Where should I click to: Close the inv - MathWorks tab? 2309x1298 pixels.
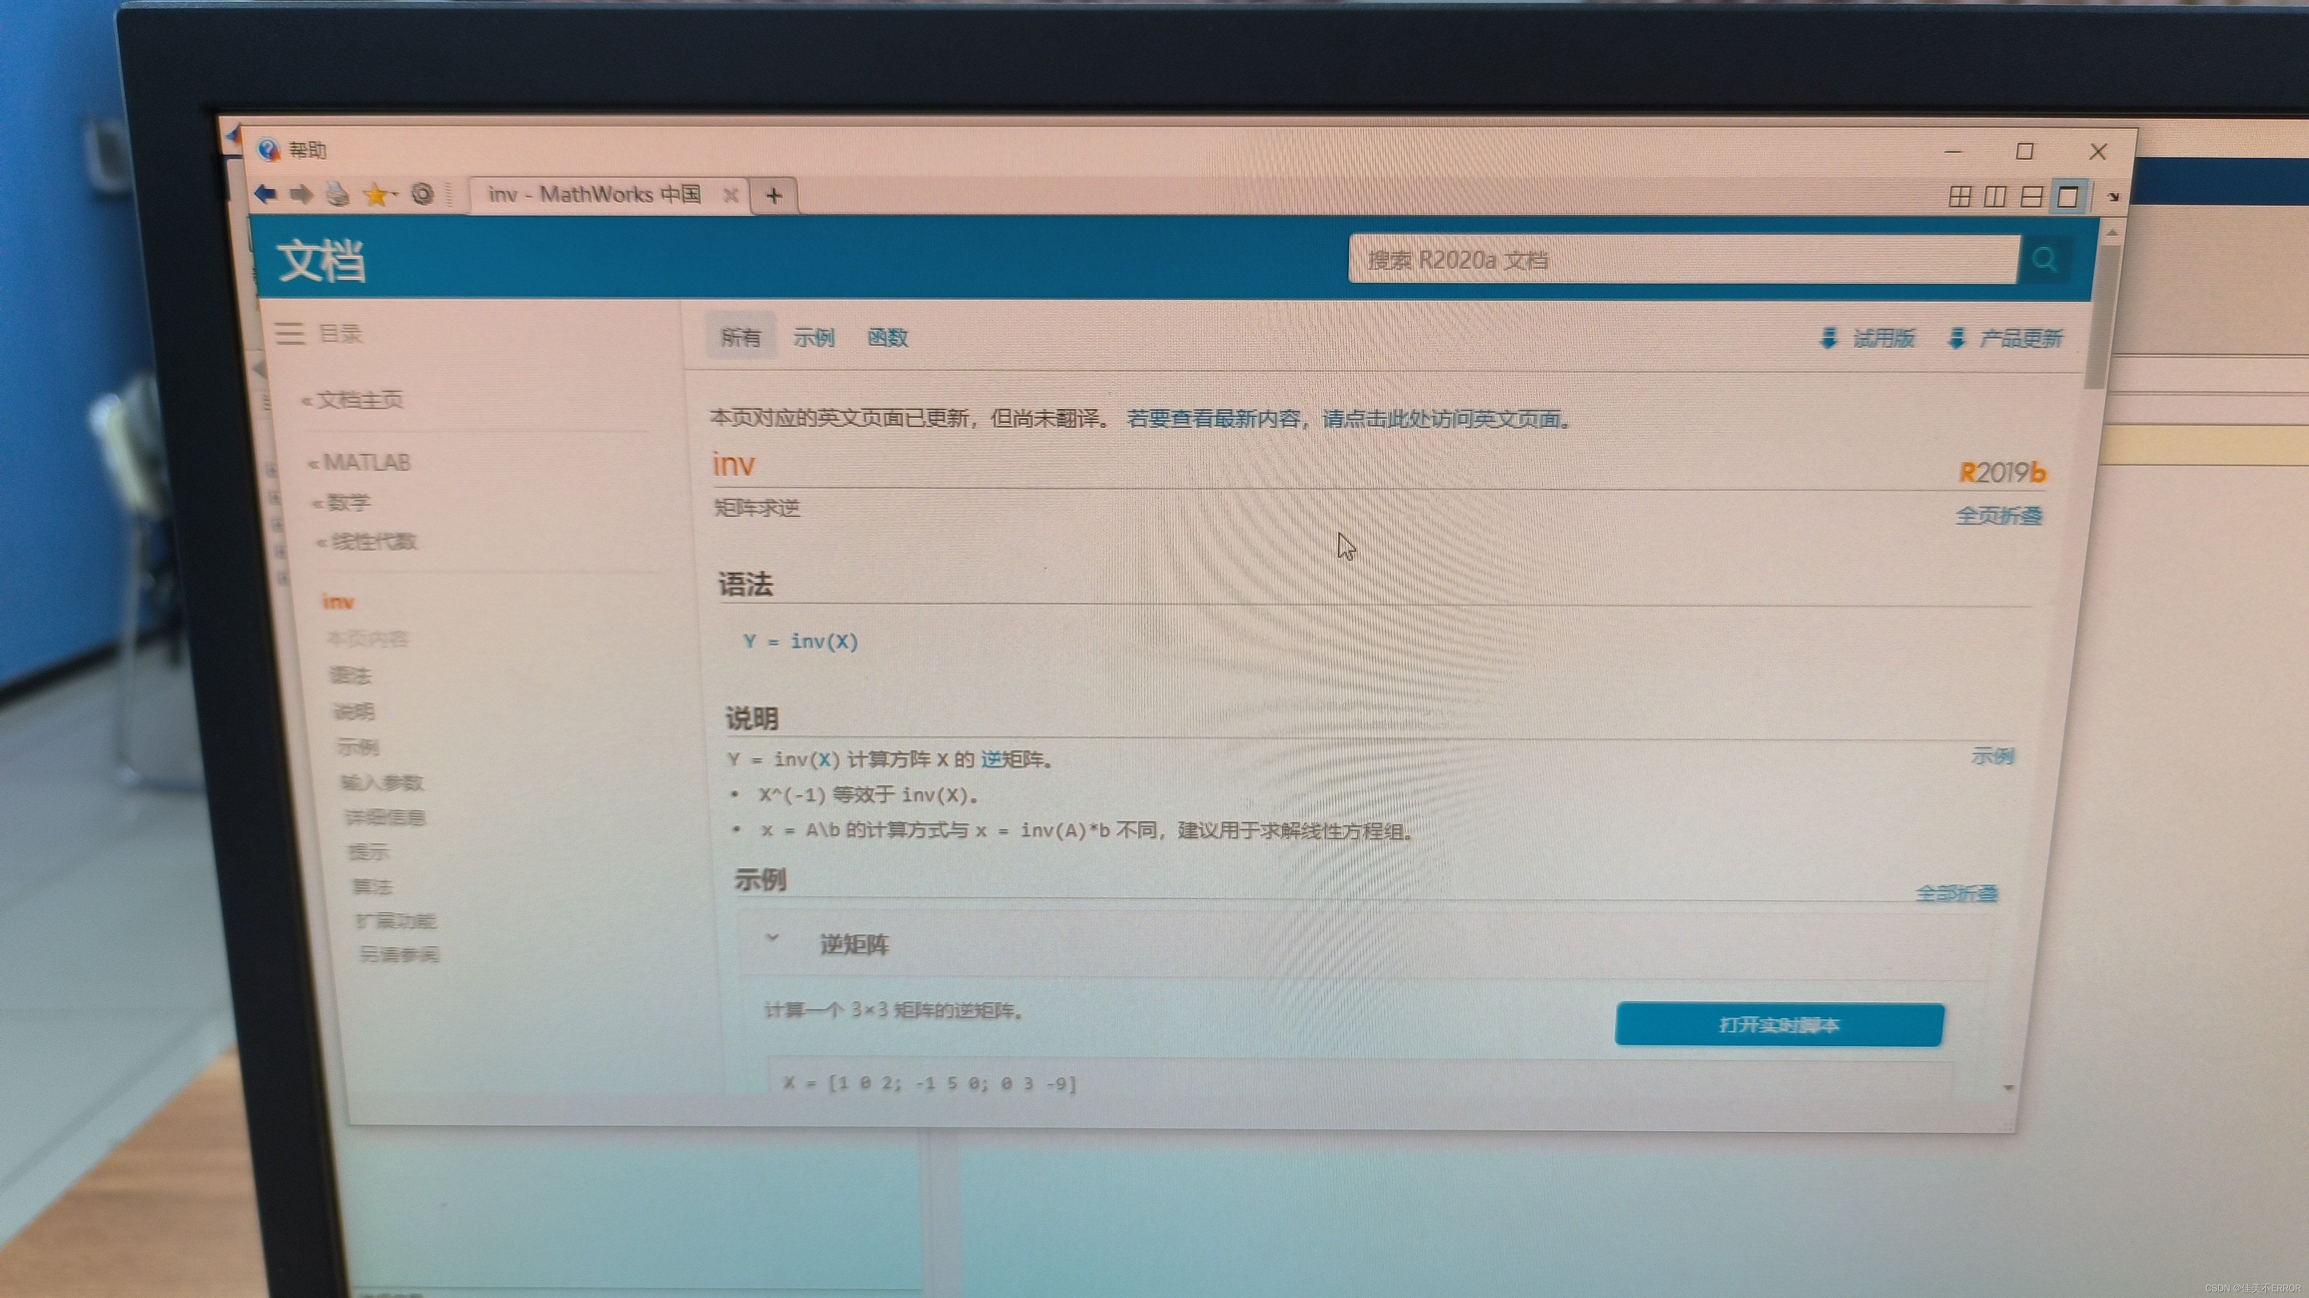click(x=731, y=196)
